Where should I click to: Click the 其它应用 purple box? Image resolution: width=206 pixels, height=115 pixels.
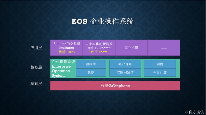point(131,48)
